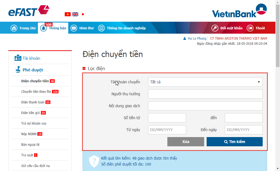Open the Tài khoản chuyển dropdown

[205, 82]
